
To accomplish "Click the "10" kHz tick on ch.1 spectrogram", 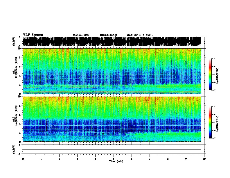I will pyautogui.click(x=20, y=49).
